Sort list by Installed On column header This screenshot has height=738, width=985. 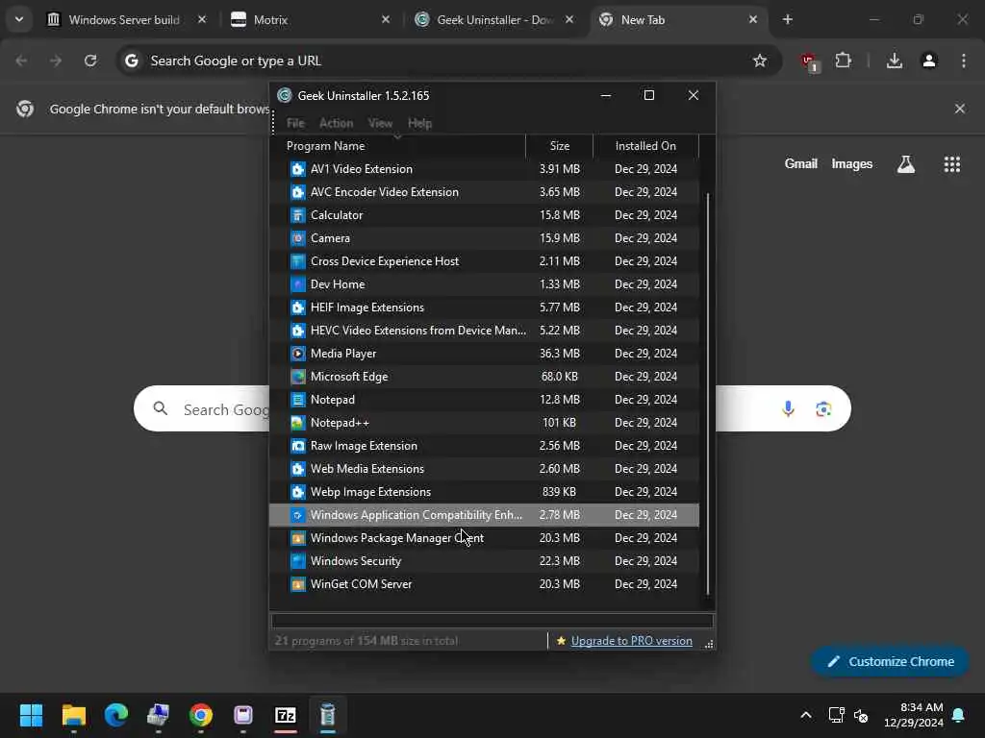tap(645, 146)
